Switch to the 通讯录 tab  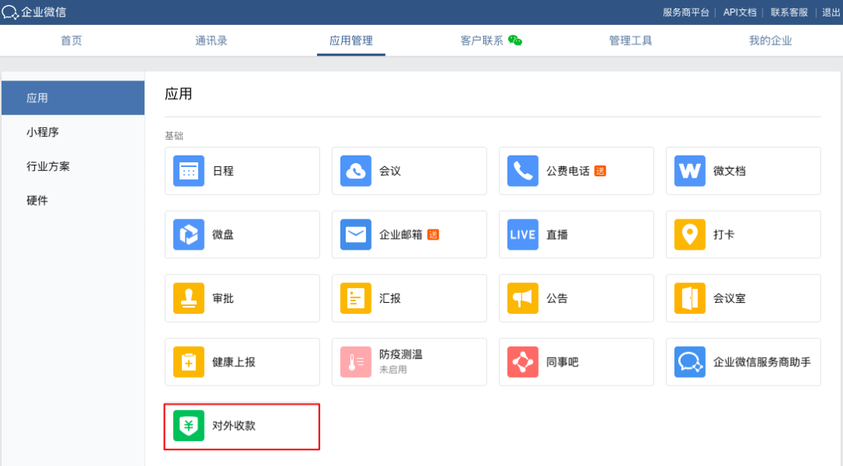(x=211, y=41)
